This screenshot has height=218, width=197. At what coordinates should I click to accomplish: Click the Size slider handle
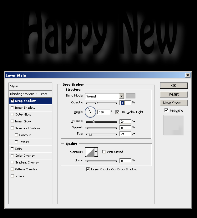[90, 134]
